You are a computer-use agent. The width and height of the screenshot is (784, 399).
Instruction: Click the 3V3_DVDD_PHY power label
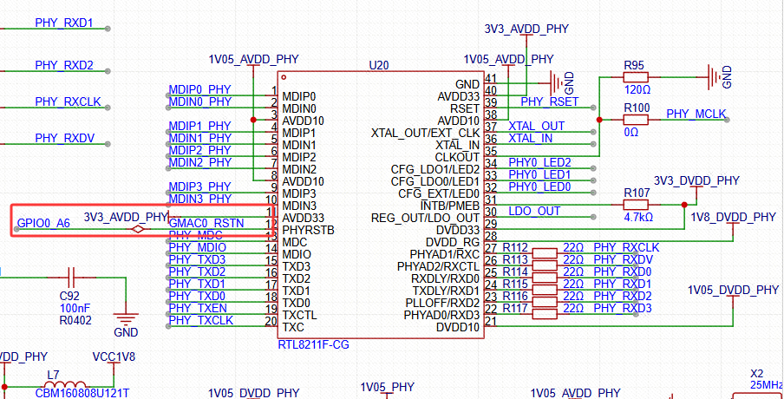pos(696,180)
